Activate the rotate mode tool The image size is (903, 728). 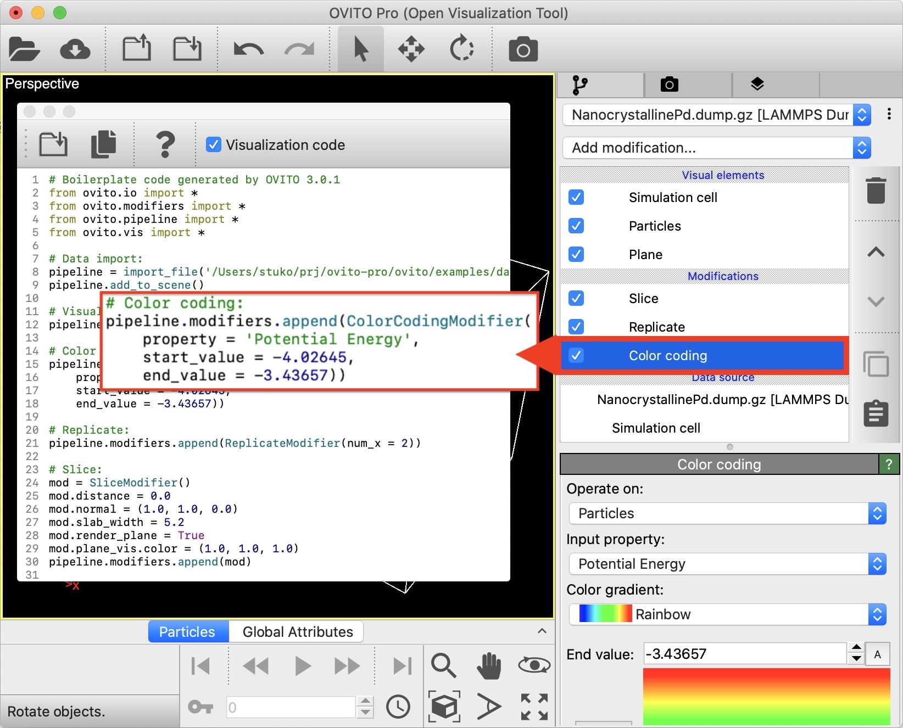[462, 48]
